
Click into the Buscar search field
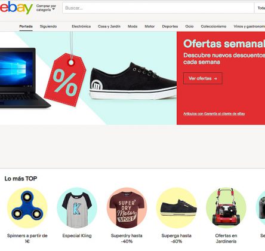click(158, 8)
